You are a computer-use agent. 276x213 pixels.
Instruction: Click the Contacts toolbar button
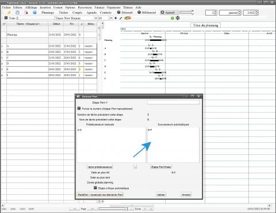106,13
